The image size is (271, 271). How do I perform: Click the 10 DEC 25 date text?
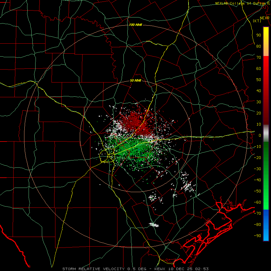181,269
